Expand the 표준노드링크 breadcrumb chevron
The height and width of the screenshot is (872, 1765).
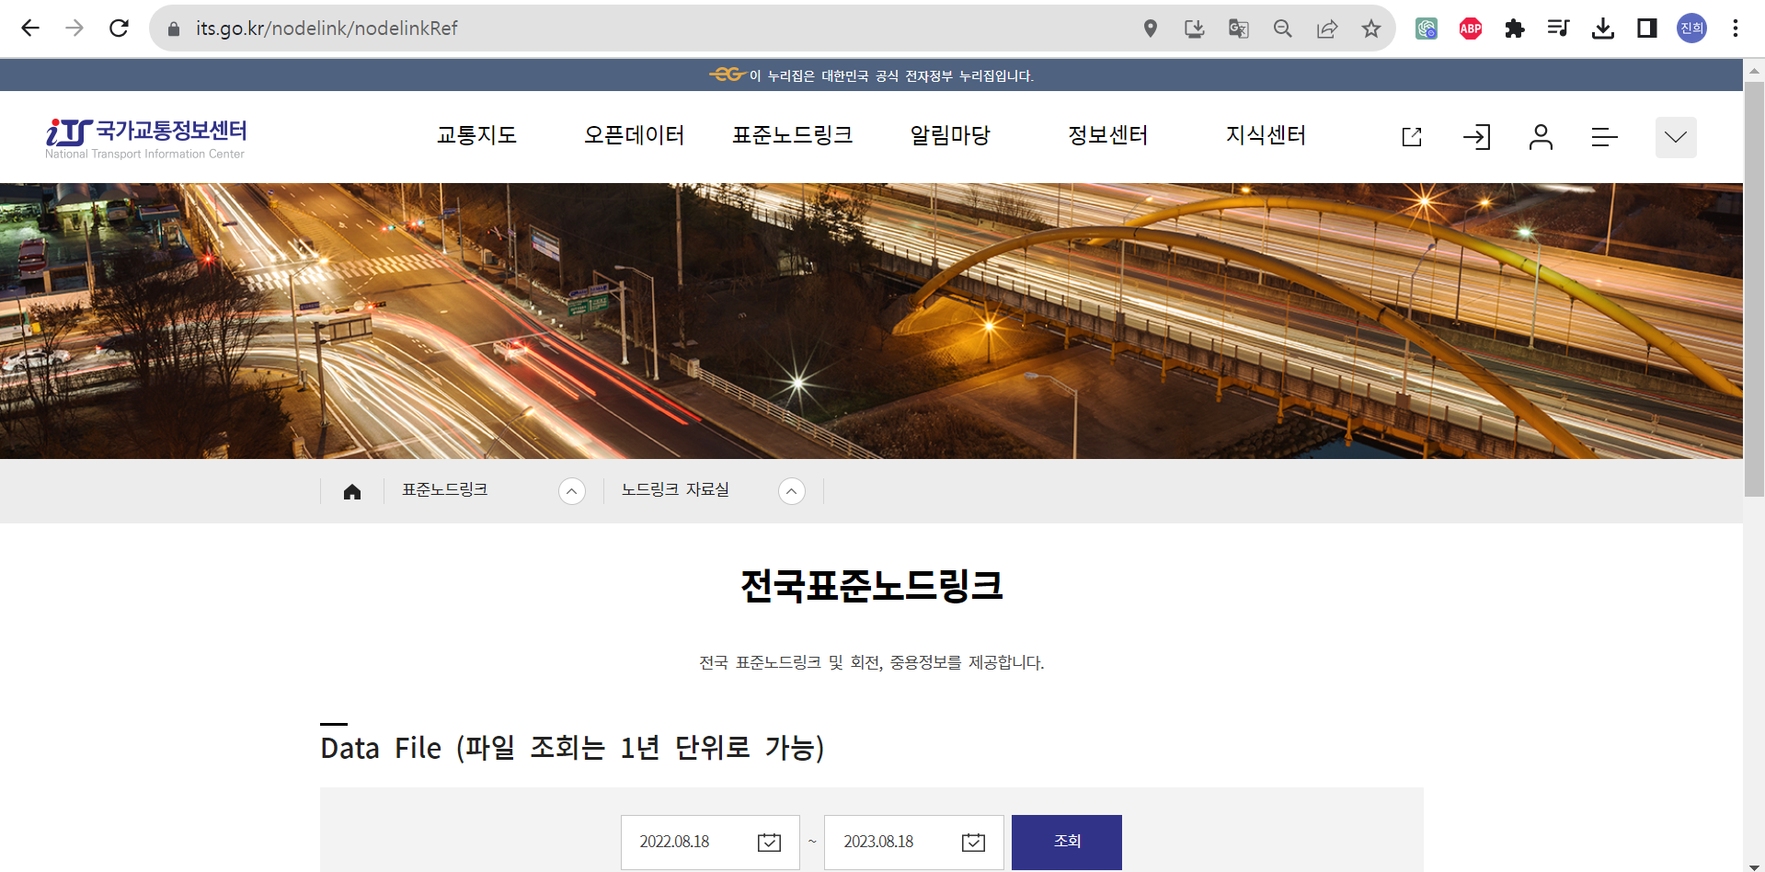(572, 491)
